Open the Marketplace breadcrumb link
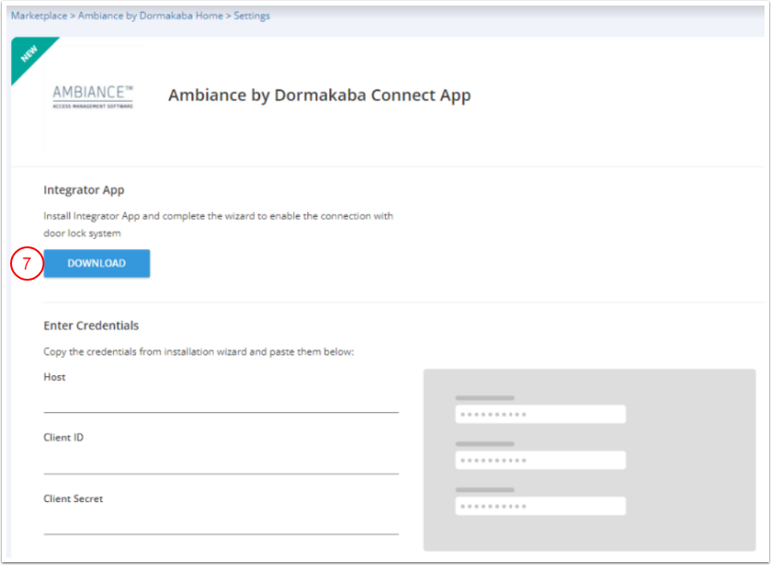 [x=40, y=17]
